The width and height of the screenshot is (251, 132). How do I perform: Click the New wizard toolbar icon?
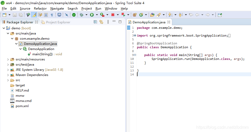tap(4, 15)
